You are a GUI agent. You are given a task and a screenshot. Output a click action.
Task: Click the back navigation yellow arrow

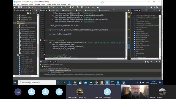[86, 7]
